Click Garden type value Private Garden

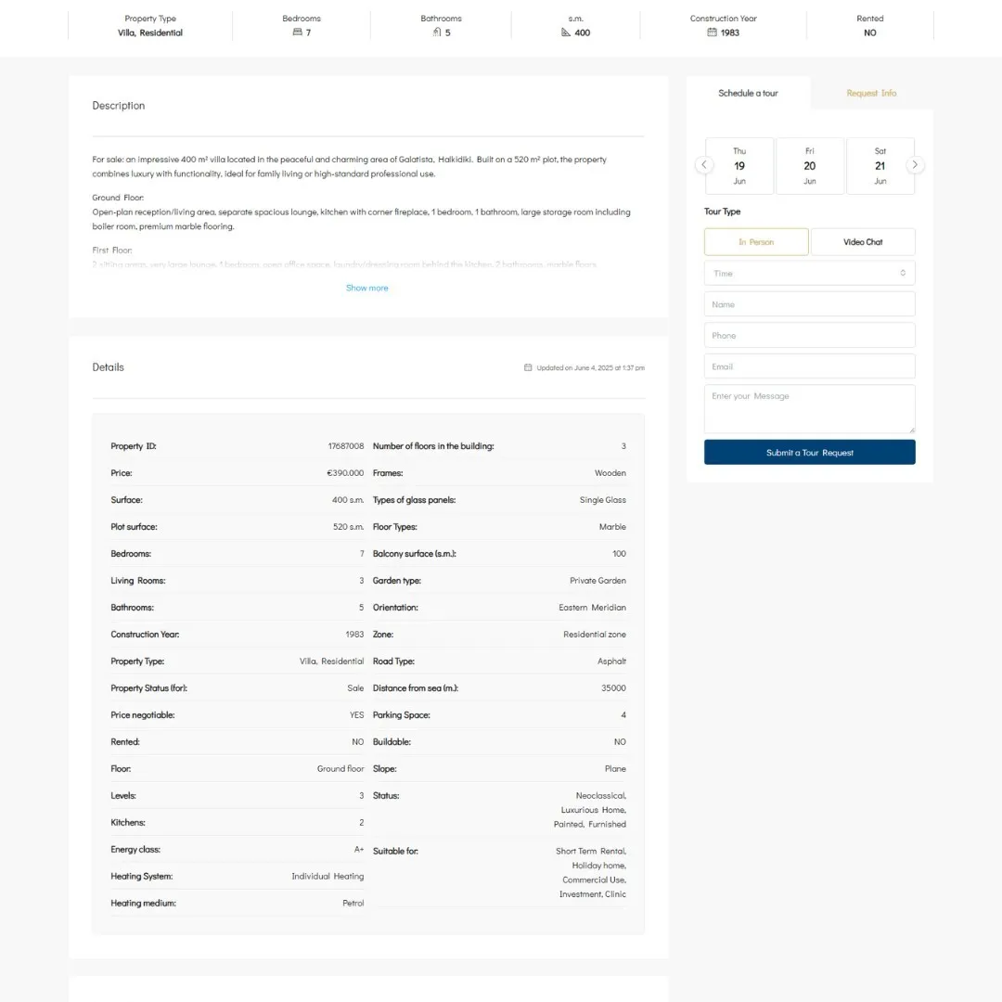pos(598,580)
